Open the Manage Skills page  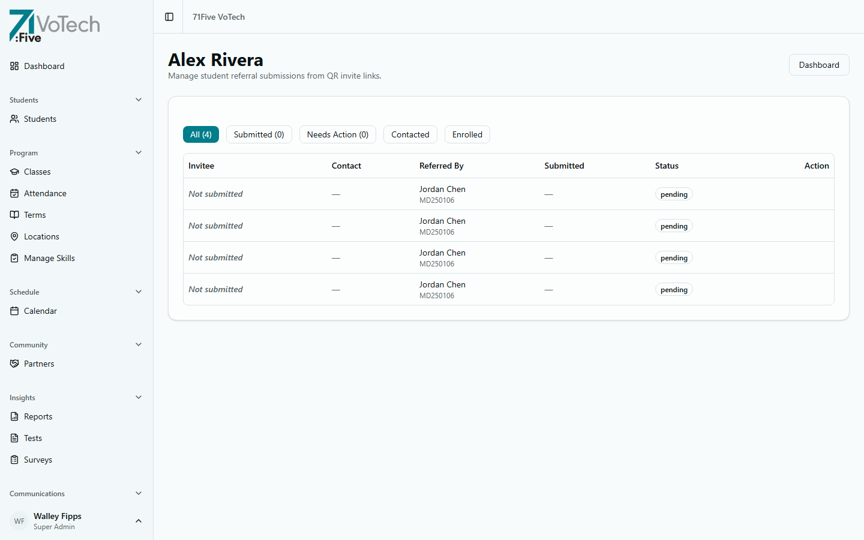point(14,258)
